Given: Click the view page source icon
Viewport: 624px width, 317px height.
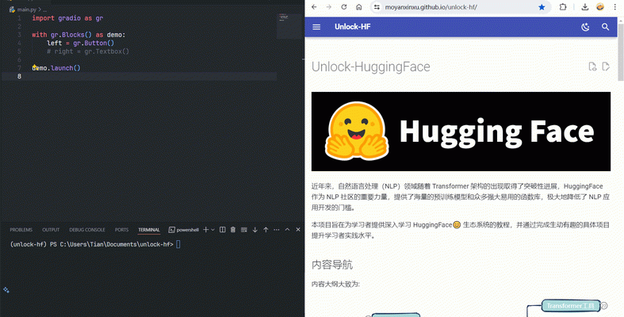Looking at the screenshot, I should pos(592,67).
